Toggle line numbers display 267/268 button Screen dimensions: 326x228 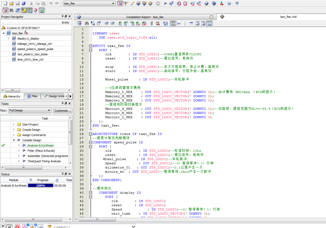173,23
